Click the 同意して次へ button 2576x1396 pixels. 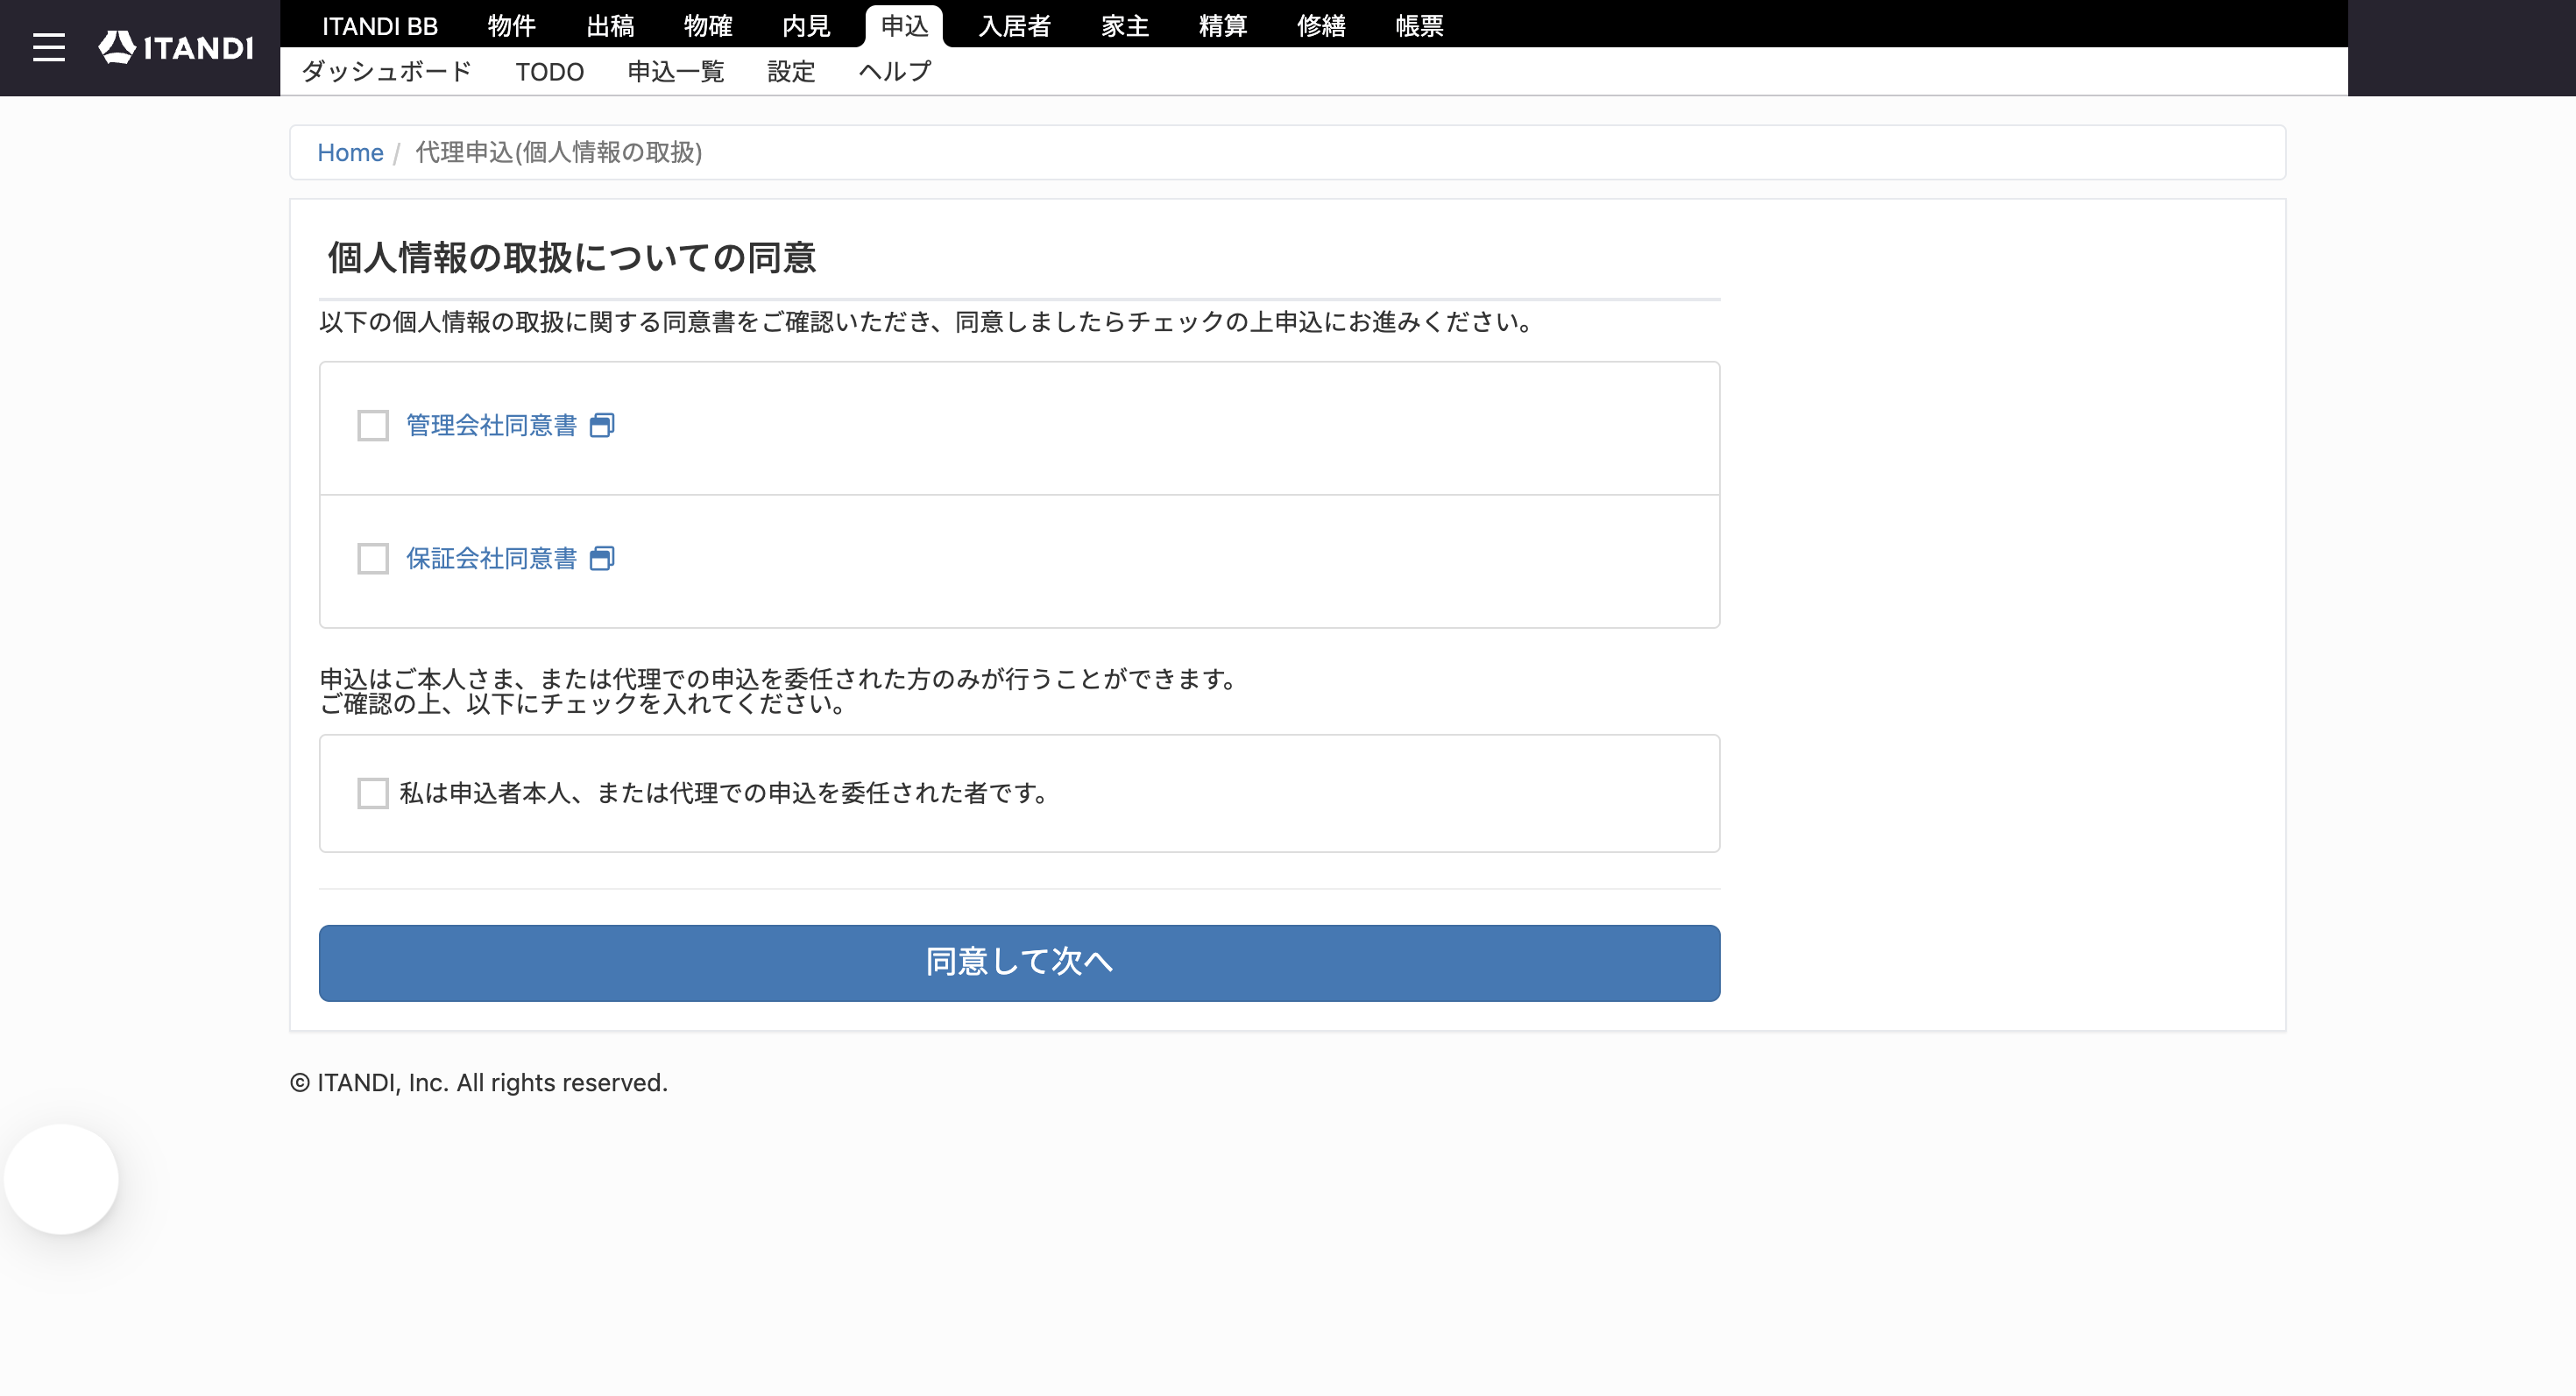1019,963
